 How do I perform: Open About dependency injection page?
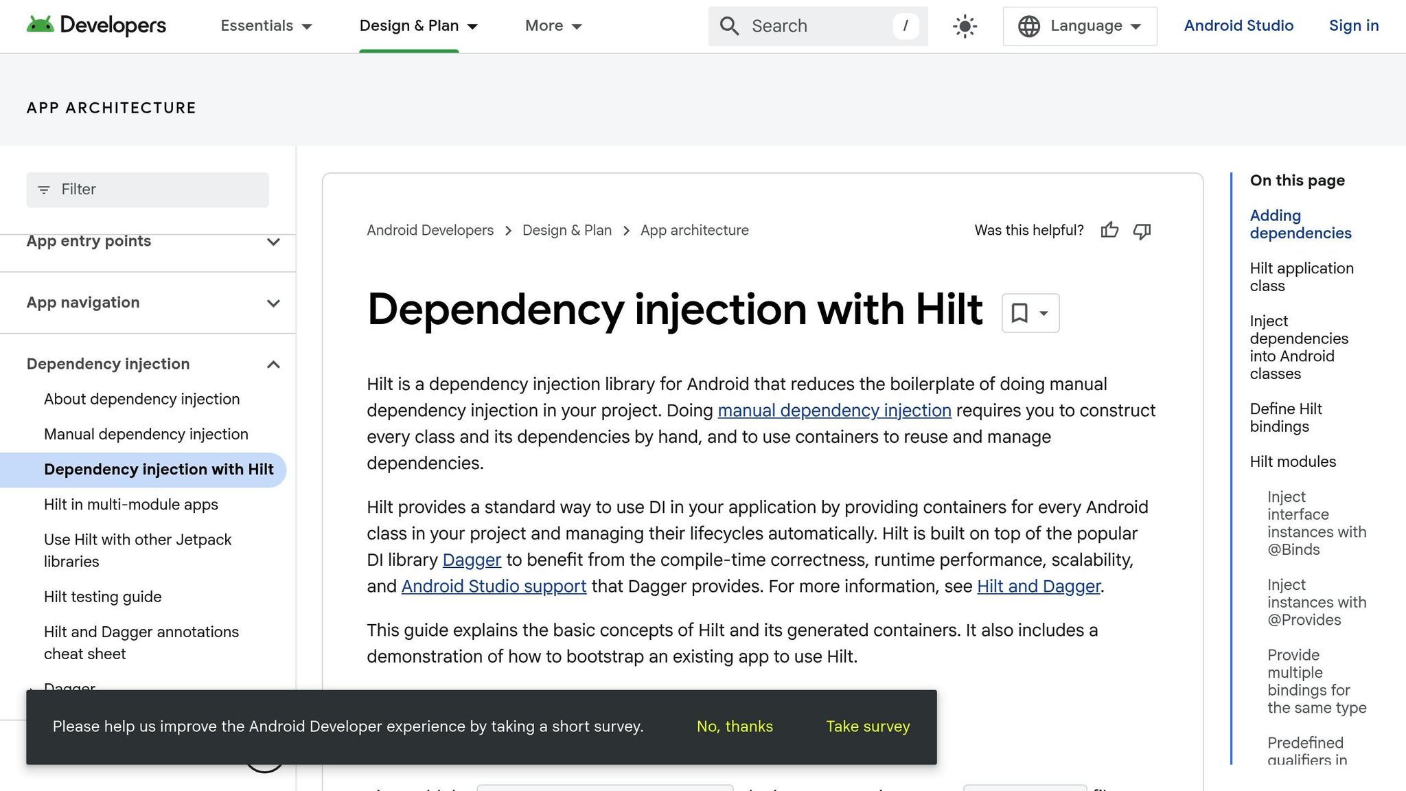142,399
